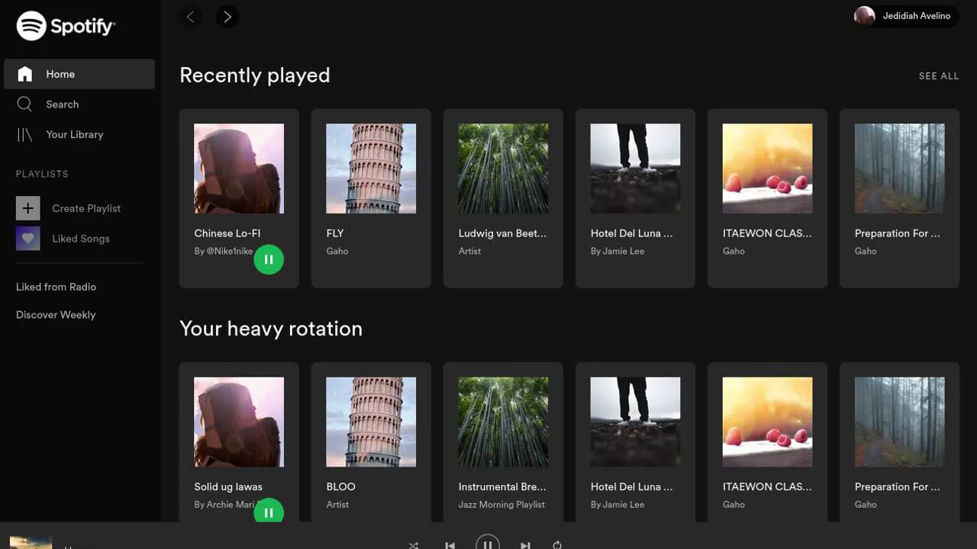Click the By @Nike1nike author text
Screen dimensions: 977x549
(223, 251)
